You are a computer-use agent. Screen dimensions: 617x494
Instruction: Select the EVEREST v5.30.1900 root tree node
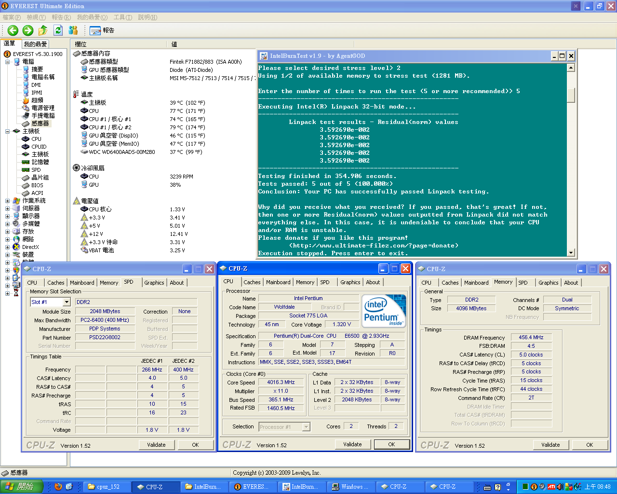click(x=38, y=54)
